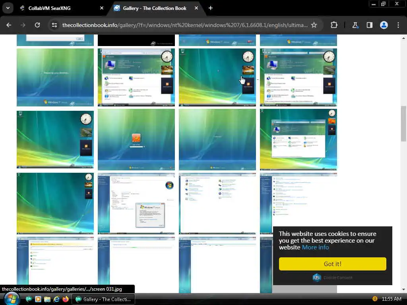Click the Gallery - The Collecti... taskbar button
The image size is (407, 305).
tap(103, 299)
